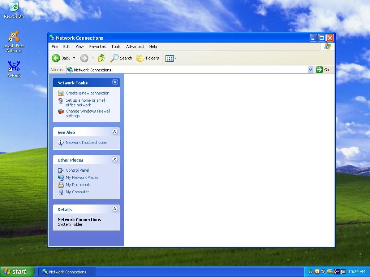This screenshot has width=370, height=277.
Task: Click the My Computer icon
Action: pyautogui.click(x=61, y=192)
